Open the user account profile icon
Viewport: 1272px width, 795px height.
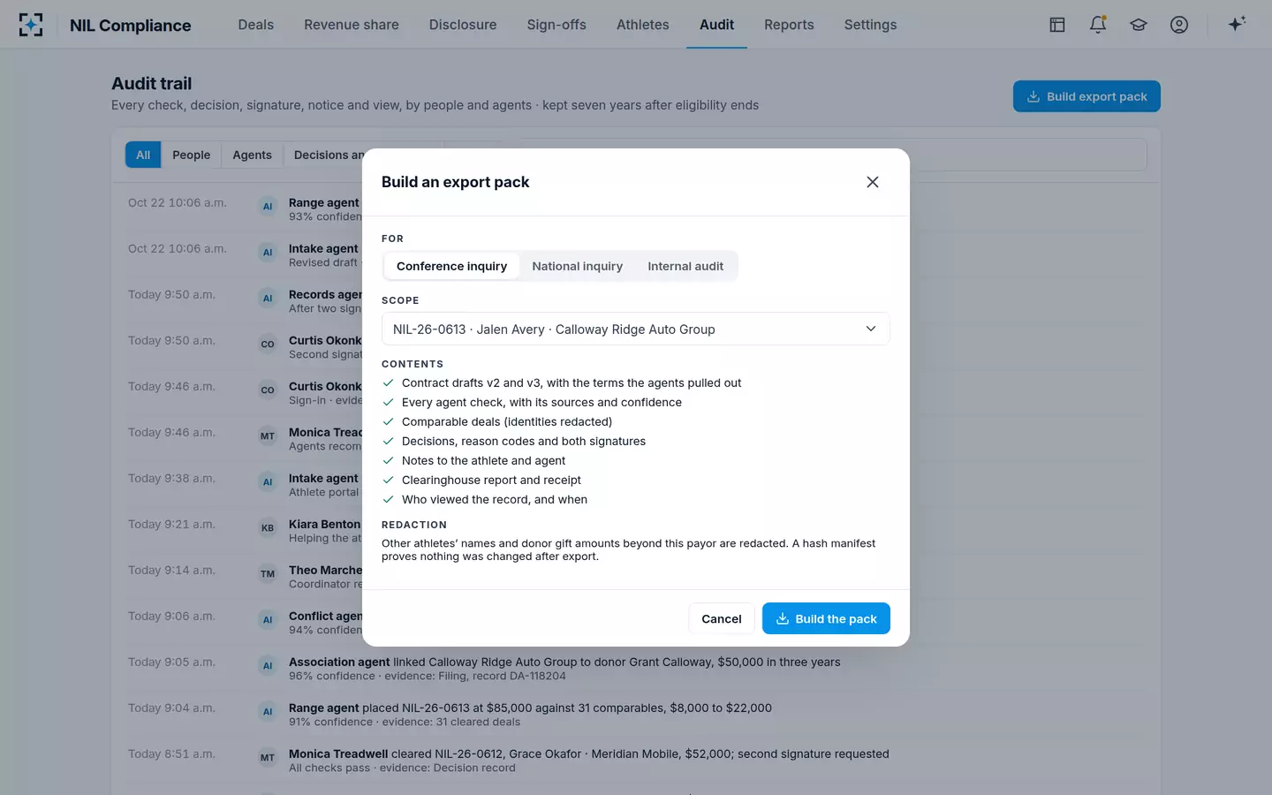coord(1179,25)
